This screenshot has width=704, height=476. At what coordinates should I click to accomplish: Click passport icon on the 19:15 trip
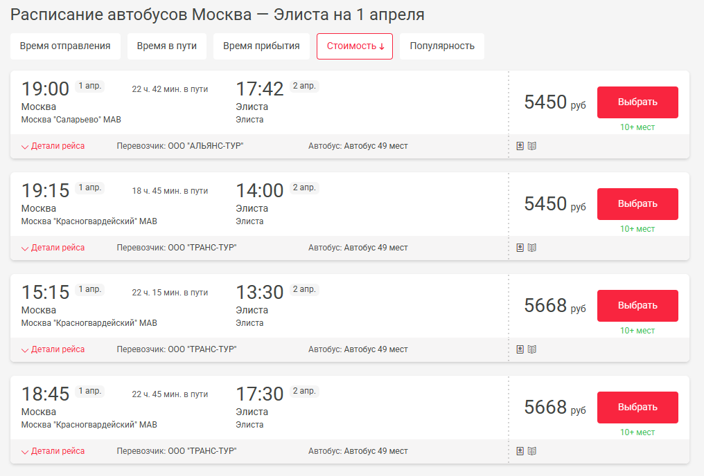pyautogui.click(x=520, y=248)
